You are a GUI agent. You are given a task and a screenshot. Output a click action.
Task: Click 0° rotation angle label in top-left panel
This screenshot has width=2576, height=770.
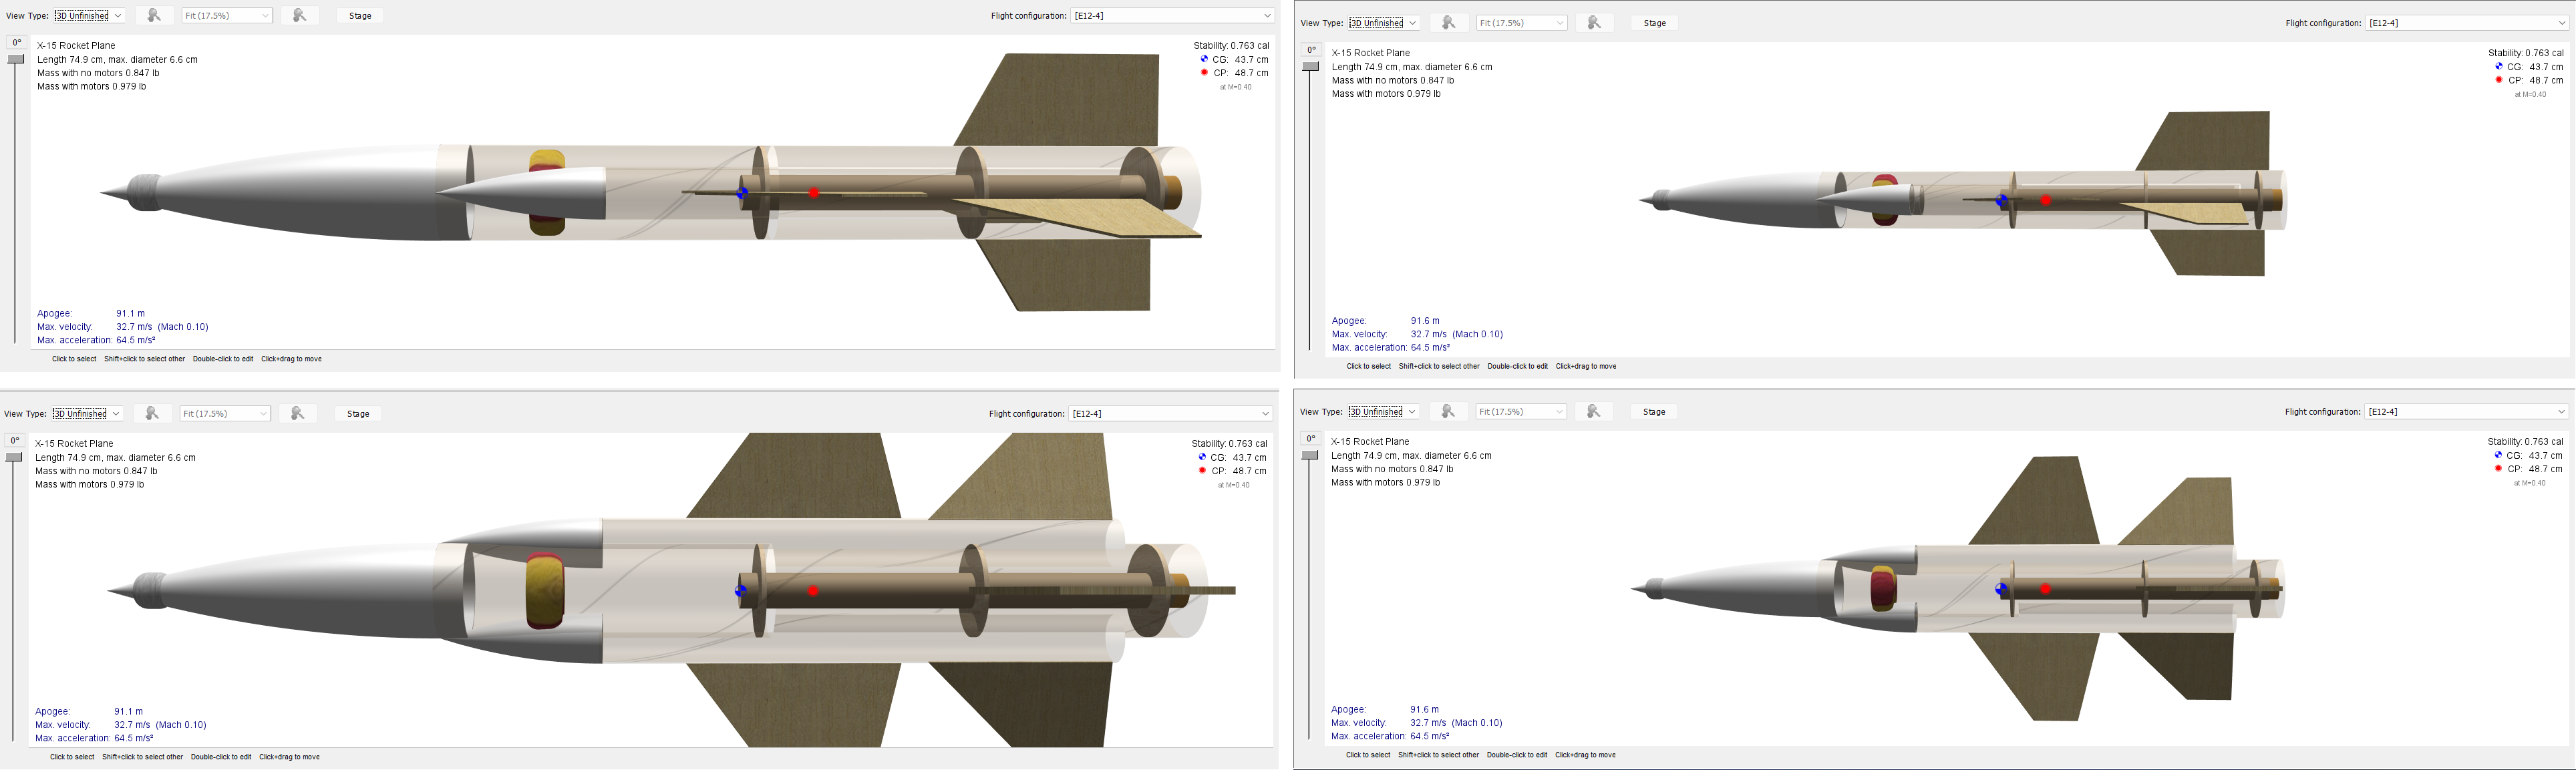[x=17, y=42]
